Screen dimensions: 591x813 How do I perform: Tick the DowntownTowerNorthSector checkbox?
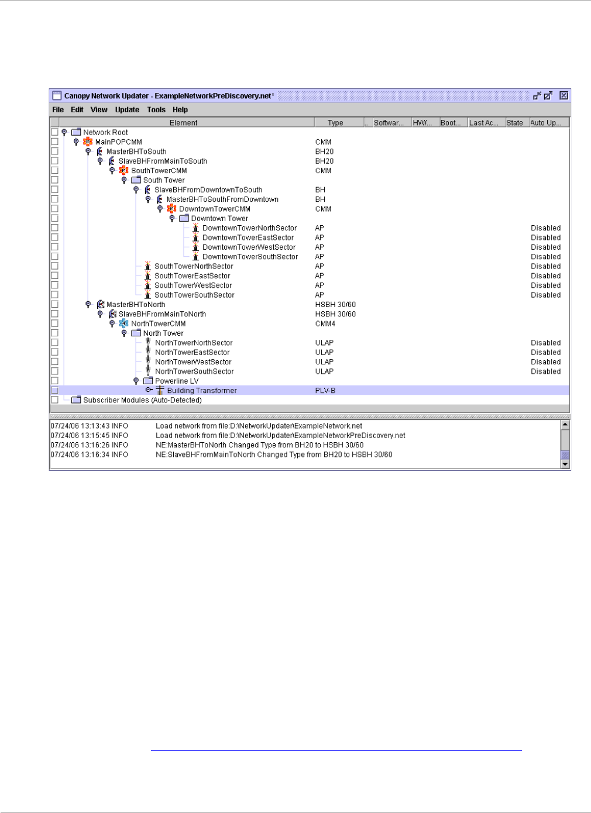54,228
